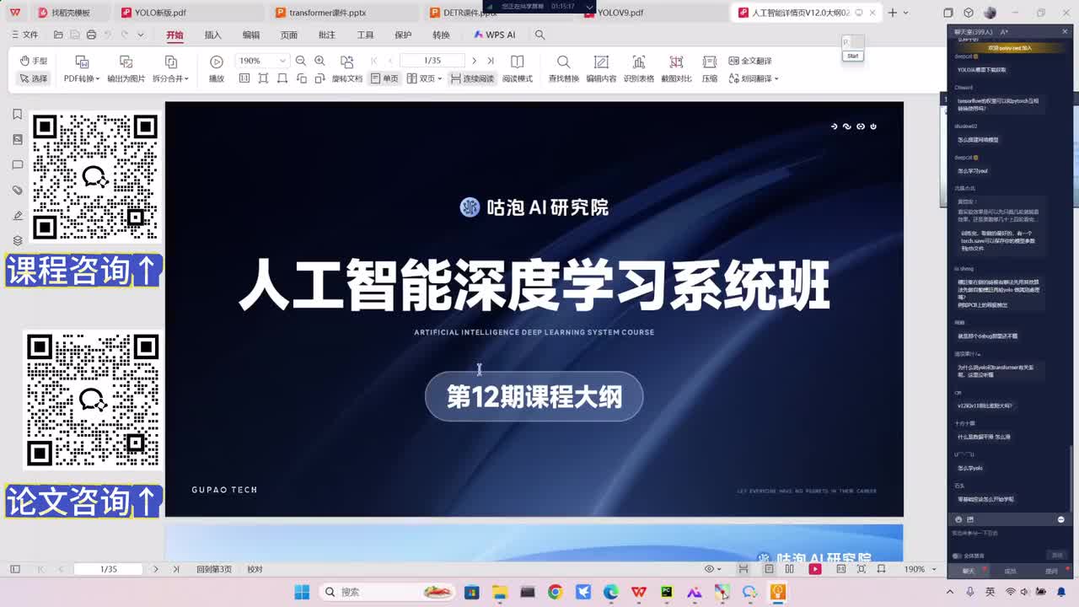The height and width of the screenshot is (607, 1079).
Task: Switch to the 编辑 ribbon tab
Action: pyautogui.click(x=251, y=35)
